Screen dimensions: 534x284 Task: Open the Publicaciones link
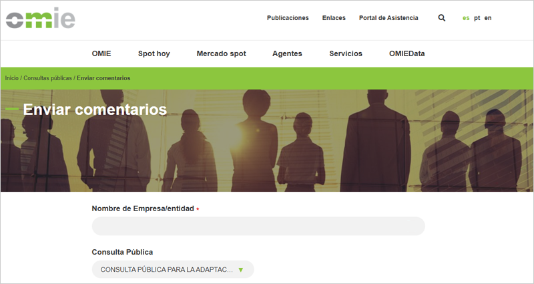pos(288,18)
